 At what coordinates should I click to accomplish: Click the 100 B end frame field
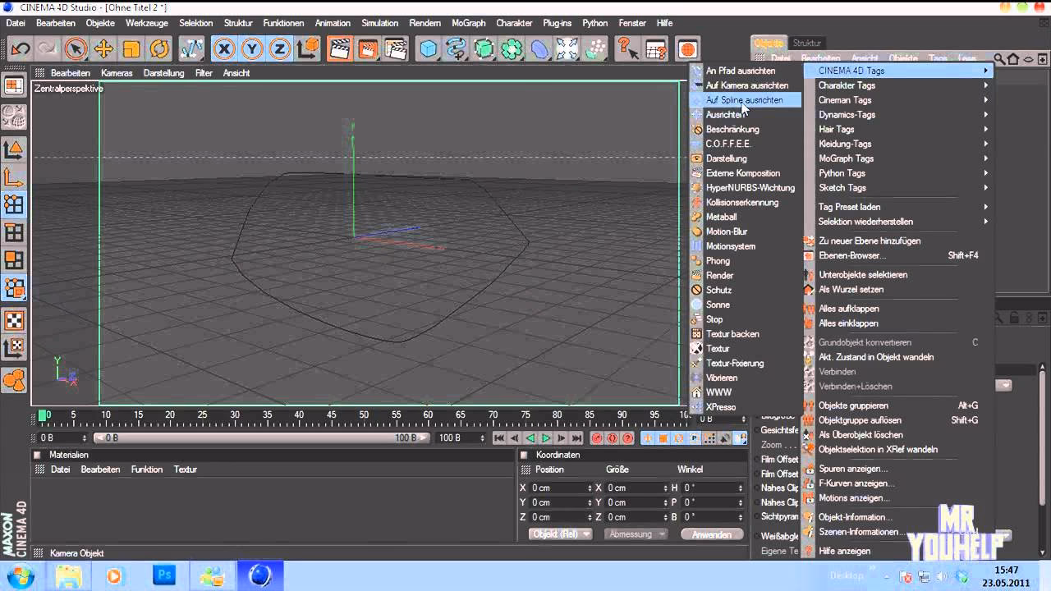click(461, 438)
